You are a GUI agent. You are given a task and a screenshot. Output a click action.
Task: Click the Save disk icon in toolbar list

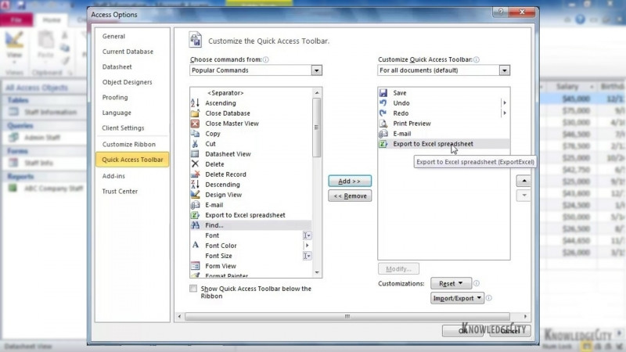(383, 93)
